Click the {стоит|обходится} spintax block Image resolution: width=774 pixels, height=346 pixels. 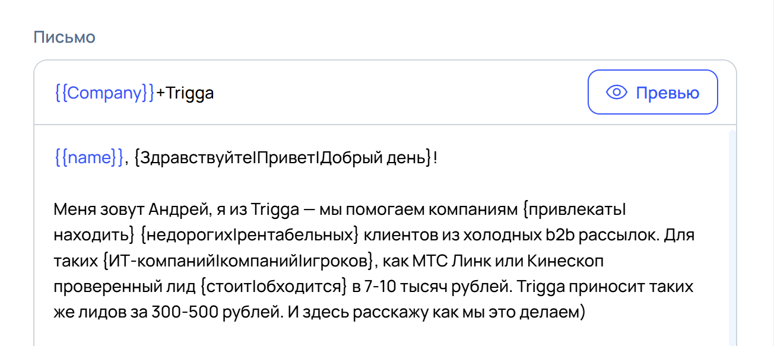tap(274, 287)
